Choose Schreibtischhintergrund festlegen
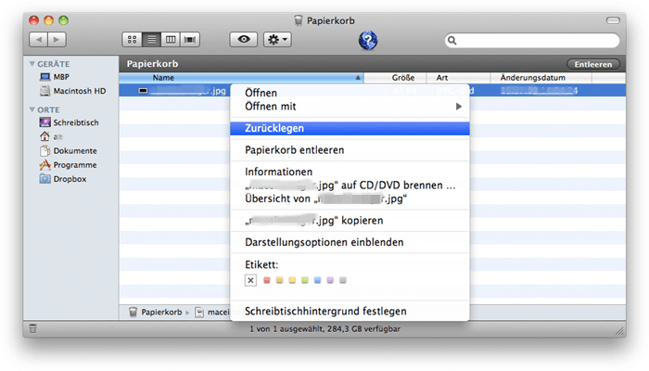649x371 pixels. [x=350, y=311]
